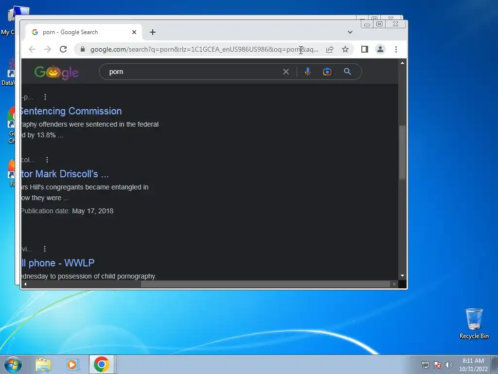The image size is (498, 374).
Task: Open the Chrome side panel
Action: [x=365, y=49]
